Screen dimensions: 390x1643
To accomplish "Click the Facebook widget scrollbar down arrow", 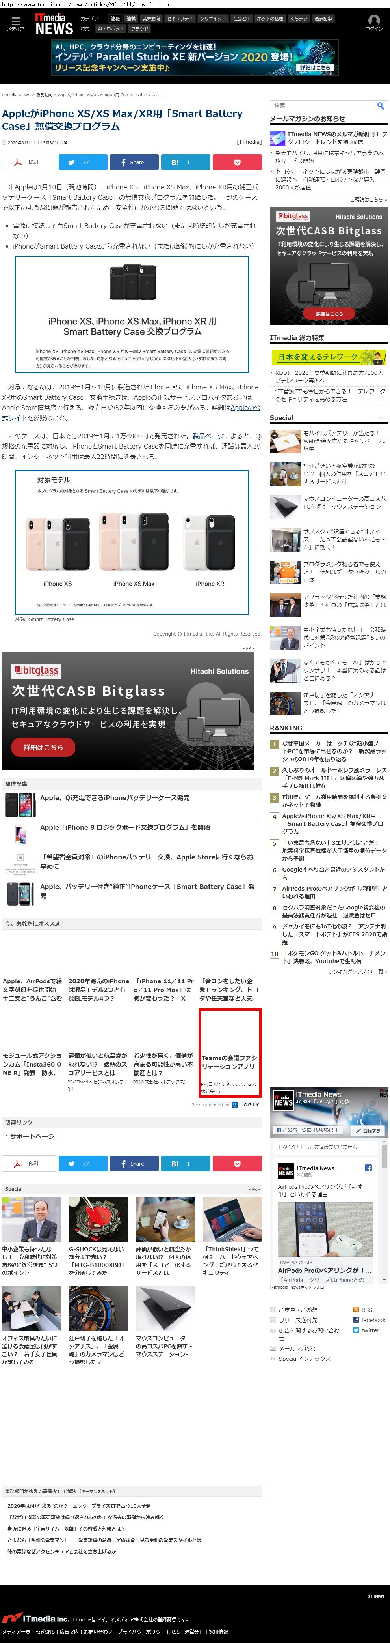I will pos(384,1280).
